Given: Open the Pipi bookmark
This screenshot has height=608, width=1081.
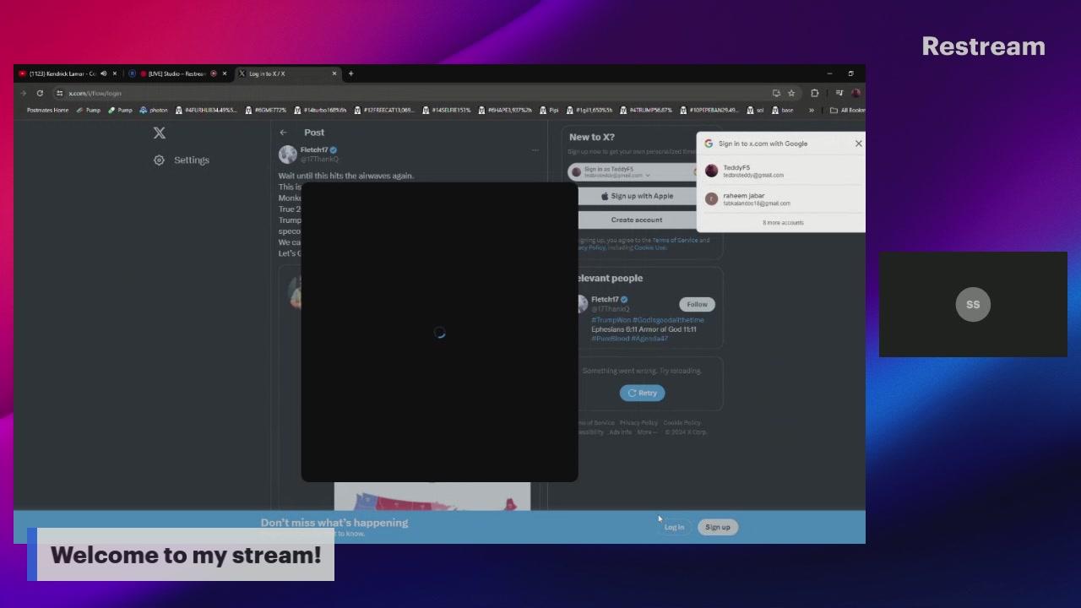Looking at the screenshot, I should point(549,110).
